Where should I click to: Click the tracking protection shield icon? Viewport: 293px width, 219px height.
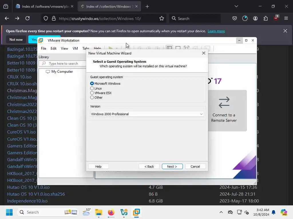[x=46, y=19]
